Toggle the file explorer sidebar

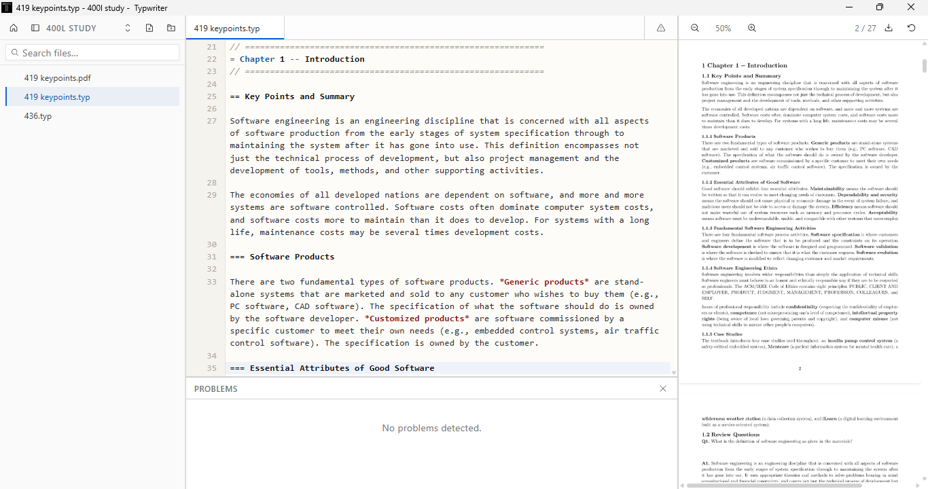coord(35,28)
